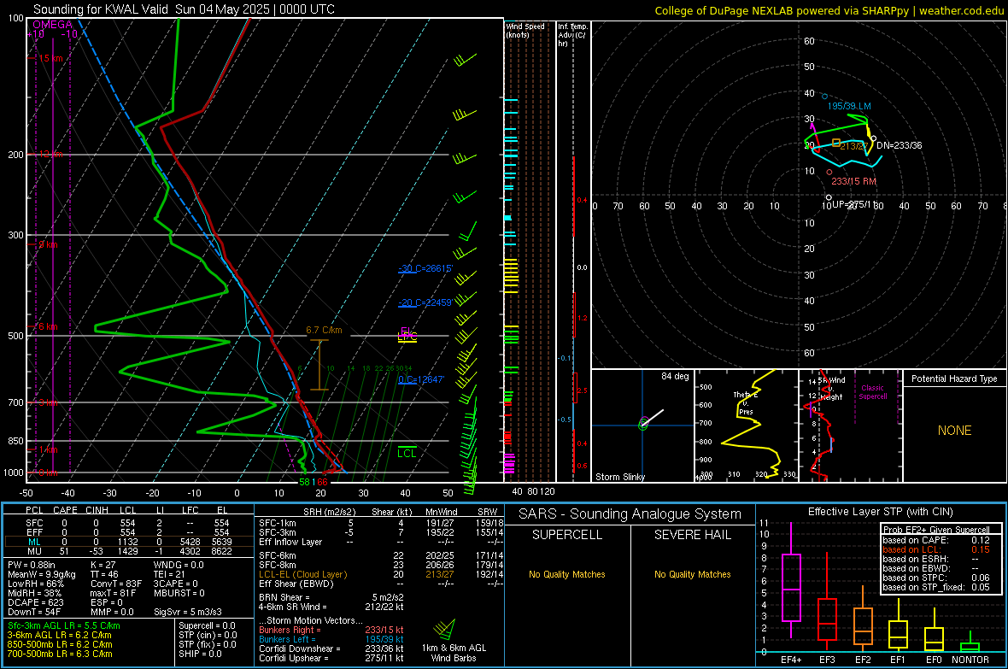This screenshot has height=669, width=1008.
Task: Click the -30 C=26615' level label
Action: 425,268
